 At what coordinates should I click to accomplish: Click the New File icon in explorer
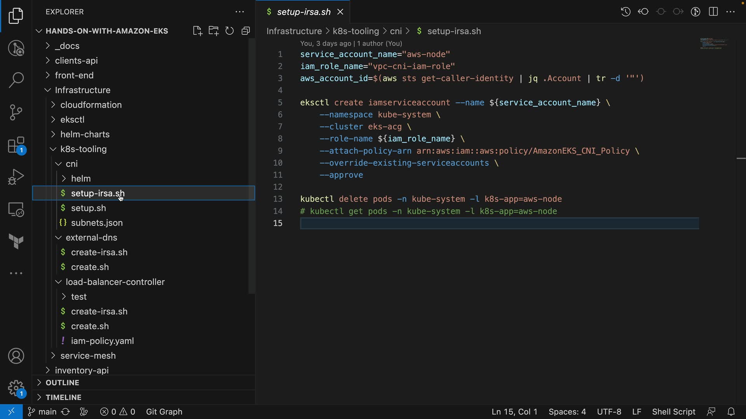197,31
